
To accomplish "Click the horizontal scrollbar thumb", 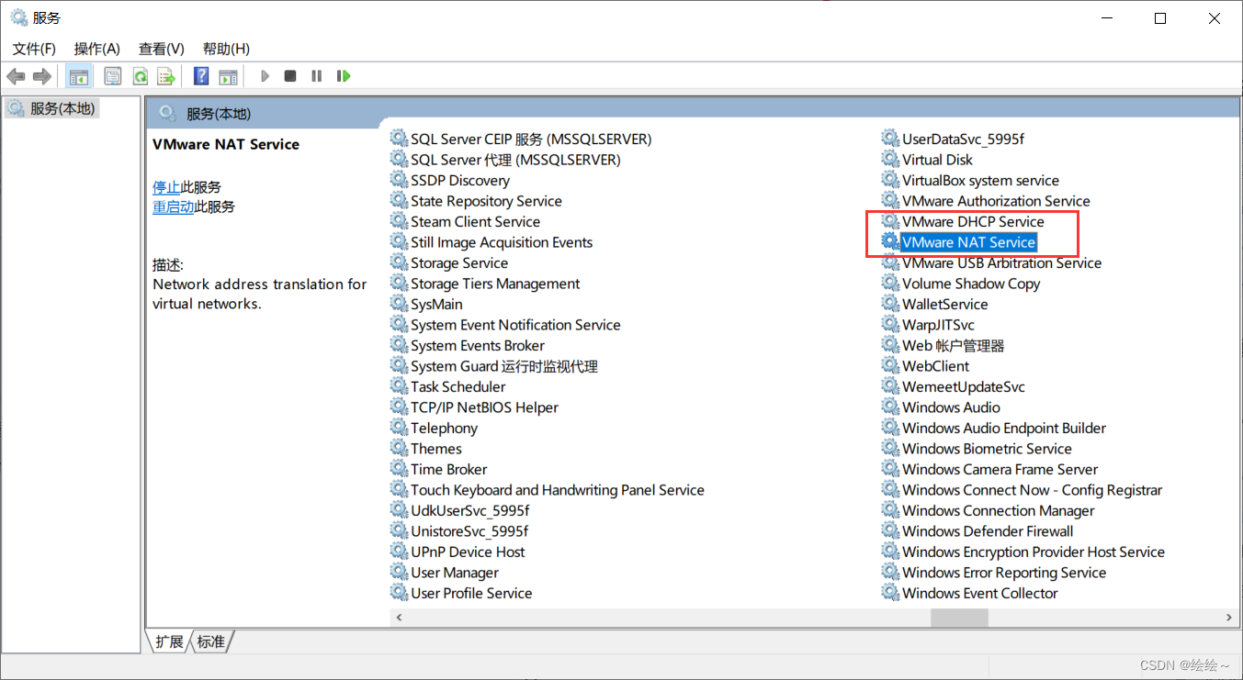I will (959, 618).
